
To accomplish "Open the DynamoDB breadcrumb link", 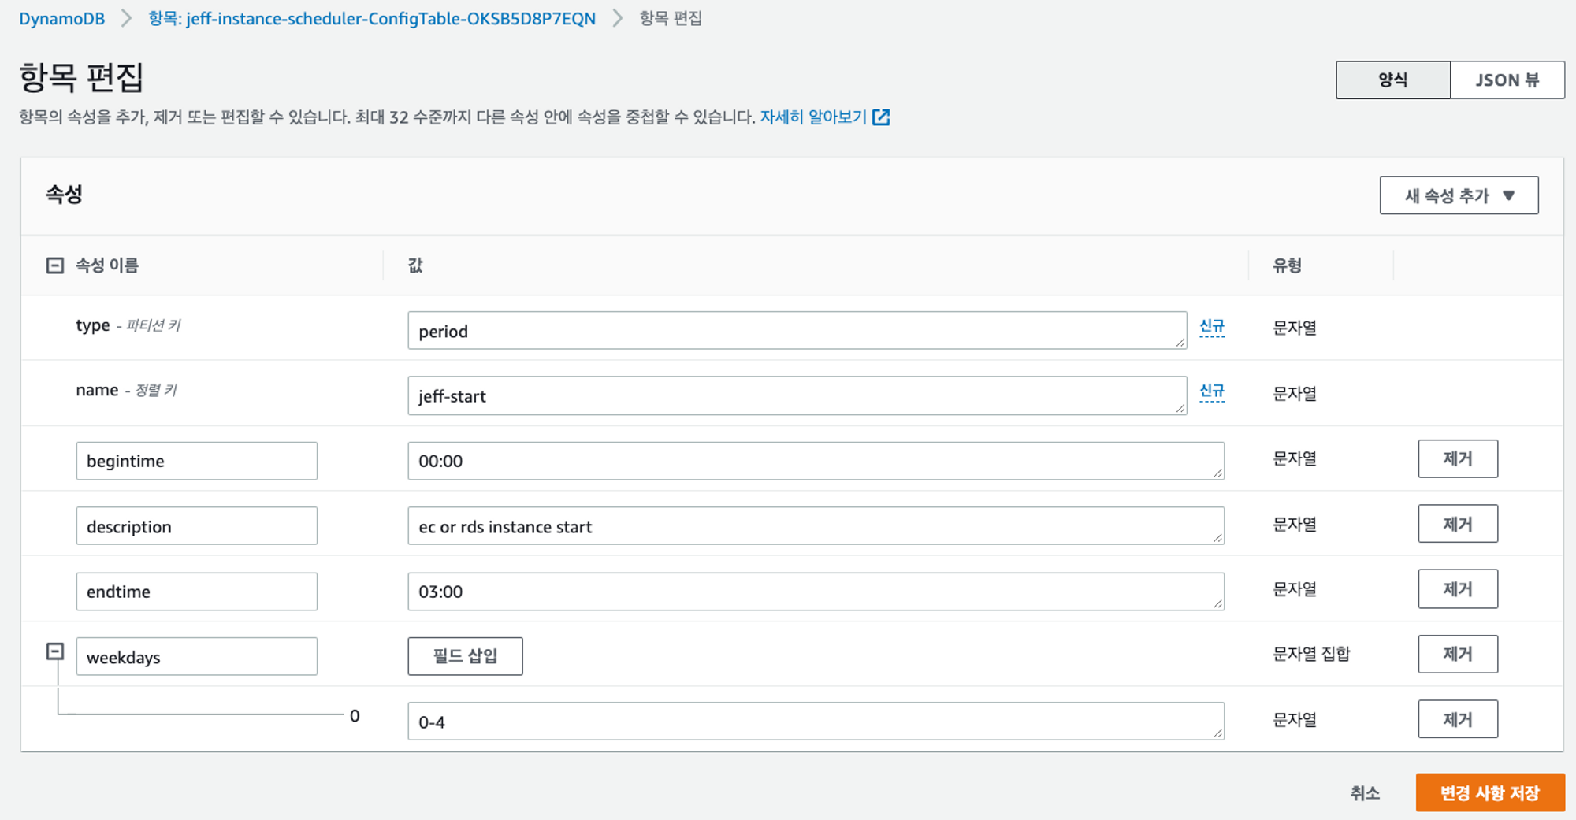I will (x=61, y=18).
